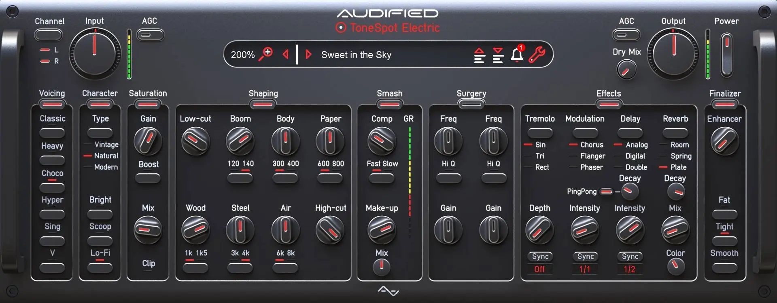Viewport: 777px width, 303px height.
Task: Toggle the first Surgery Hi Q button
Action: pos(448,178)
